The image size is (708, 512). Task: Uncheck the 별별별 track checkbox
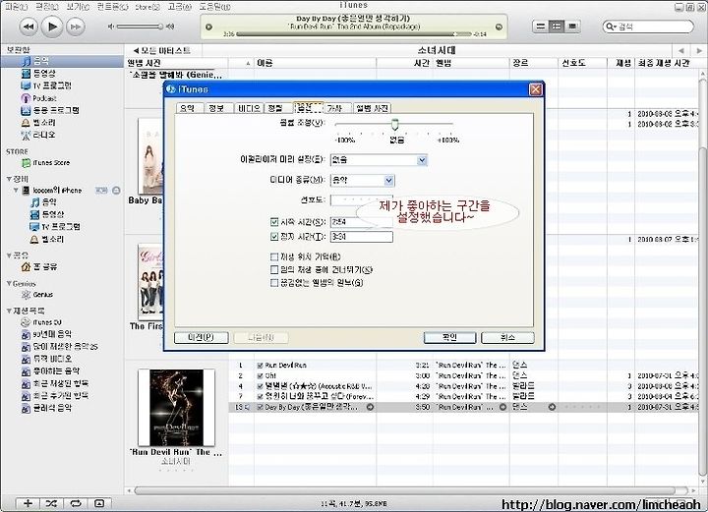point(260,386)
